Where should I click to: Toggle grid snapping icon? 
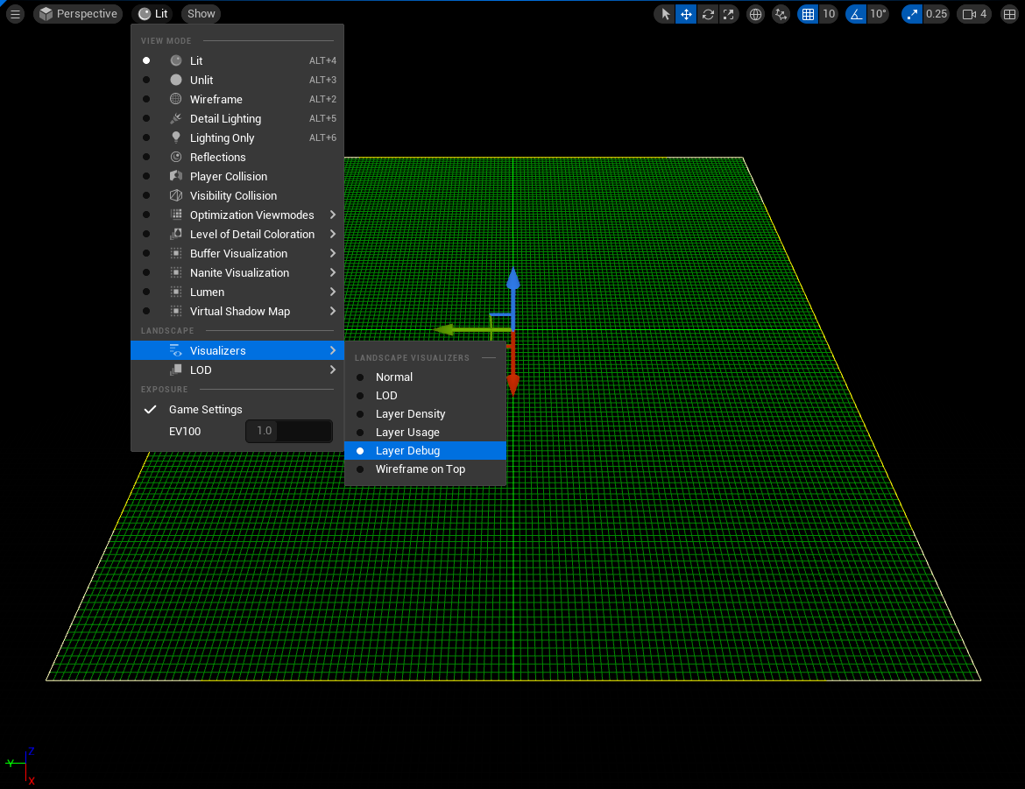pos(808,13)
